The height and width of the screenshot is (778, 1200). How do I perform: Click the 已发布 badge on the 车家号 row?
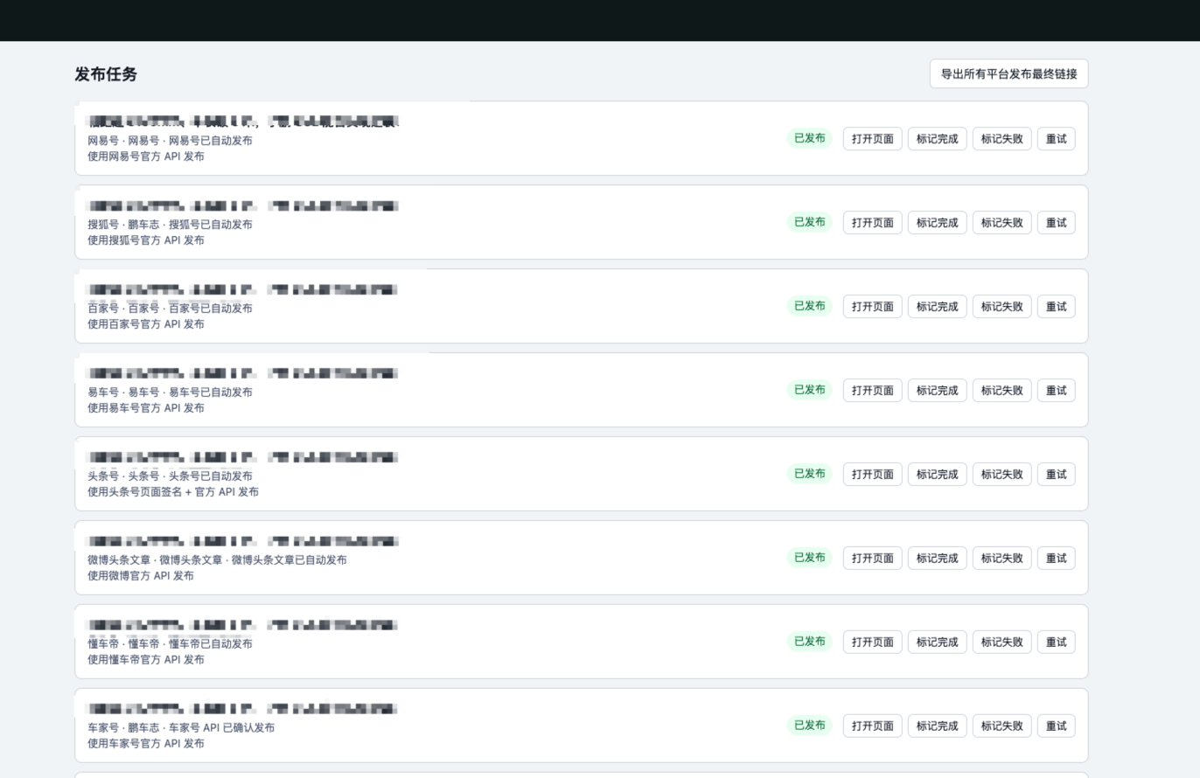click(x=809, y=726)
